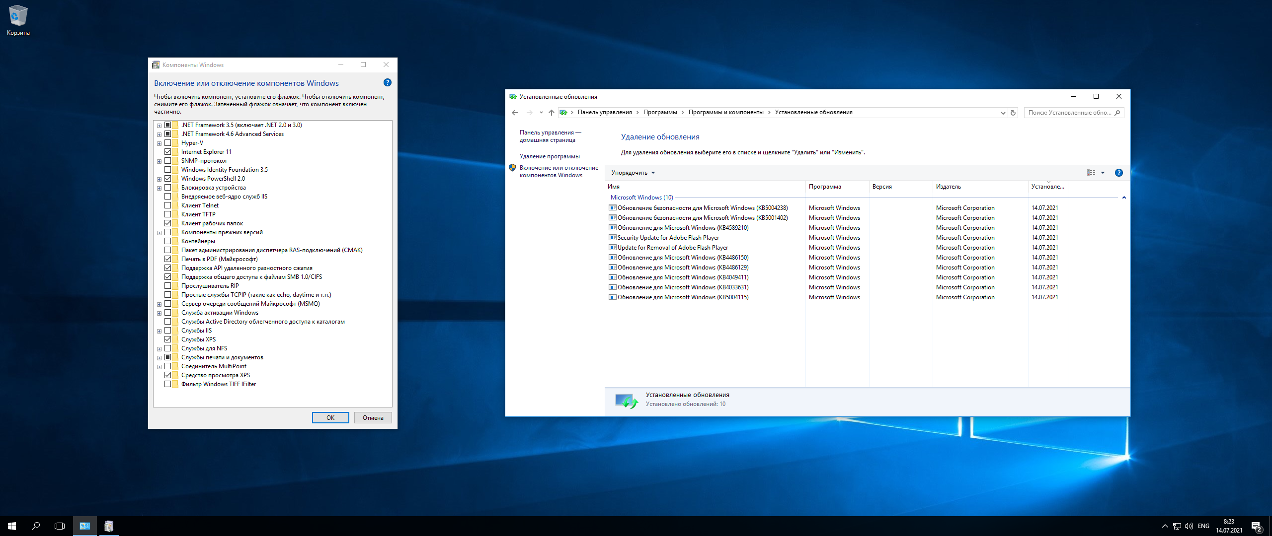
Task: Click Отмена in Компоненты Windows dialog
Action: coord(373,418)
